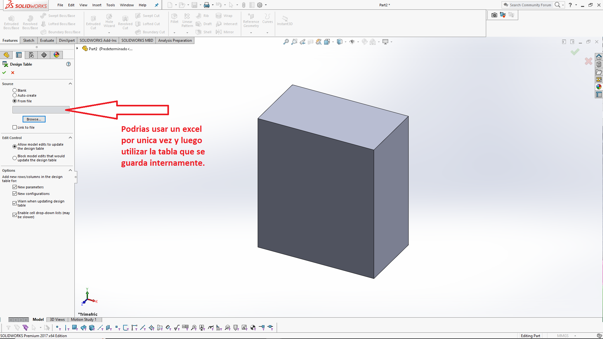Enable the Link to file checkbox
Screen dimensions: 603x339
14,127
